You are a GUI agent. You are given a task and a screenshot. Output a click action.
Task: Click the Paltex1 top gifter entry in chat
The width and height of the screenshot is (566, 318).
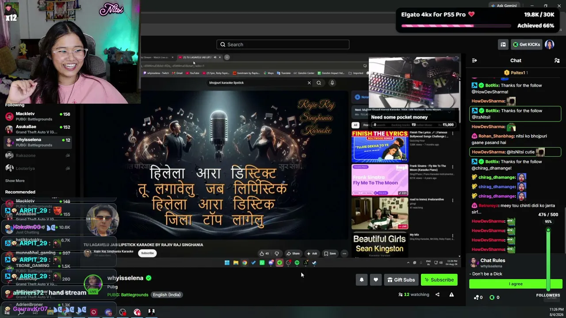[516, 73]
